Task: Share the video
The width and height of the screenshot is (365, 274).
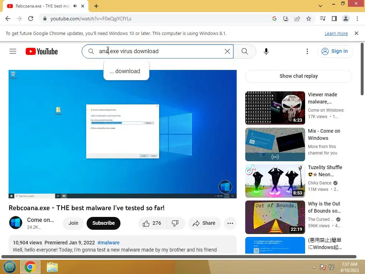Action: (204, 223)
